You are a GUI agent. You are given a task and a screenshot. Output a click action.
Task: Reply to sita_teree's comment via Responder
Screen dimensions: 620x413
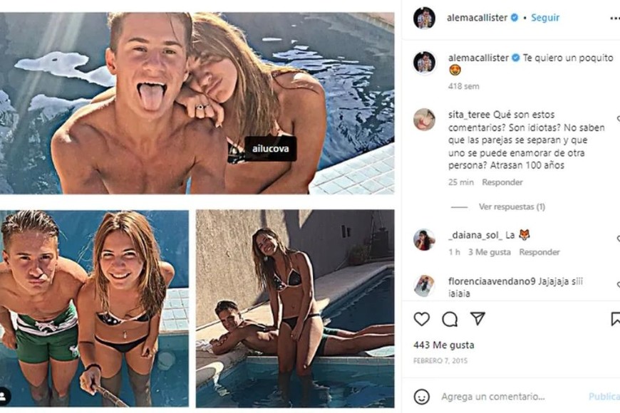tap(502, 182)
